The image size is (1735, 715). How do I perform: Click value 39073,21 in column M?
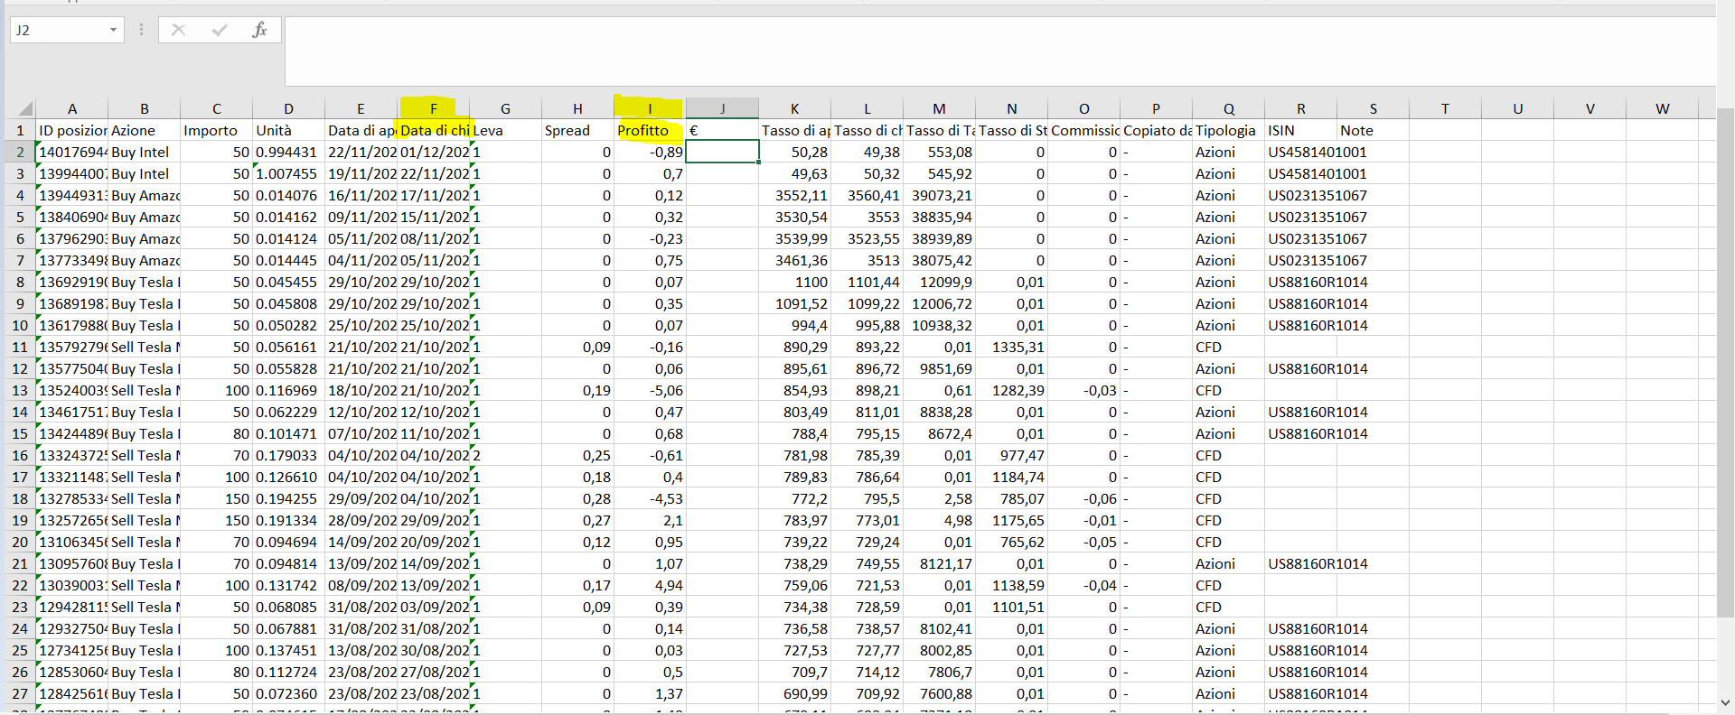[x=940, y=195]
